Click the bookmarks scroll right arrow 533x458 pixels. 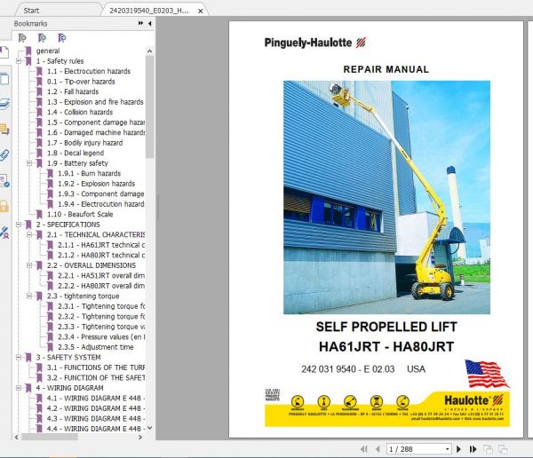pyautogui.click(x=140, y=437)
